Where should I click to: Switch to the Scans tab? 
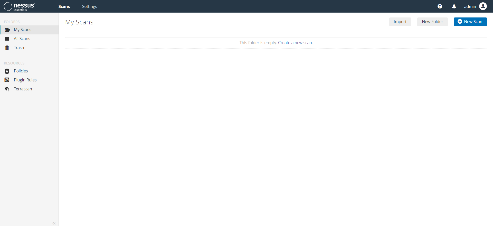click(64, 6)
